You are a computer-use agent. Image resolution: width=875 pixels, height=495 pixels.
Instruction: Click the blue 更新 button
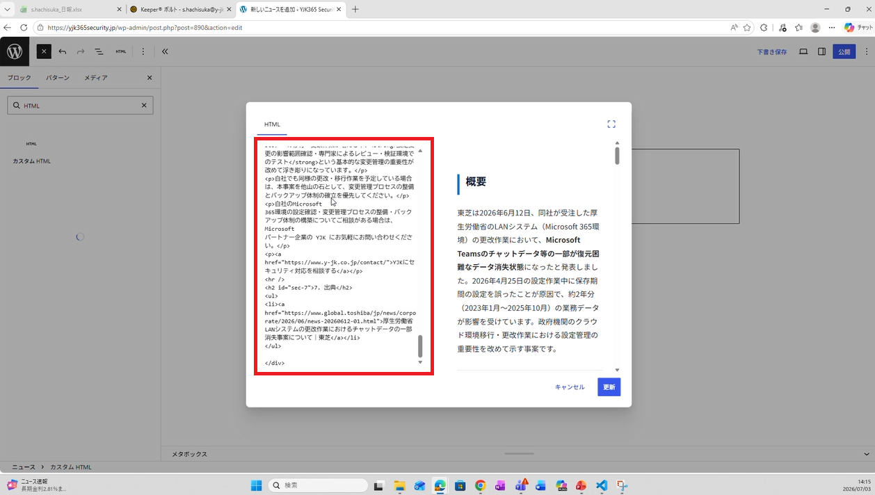[x=609, y=387]
